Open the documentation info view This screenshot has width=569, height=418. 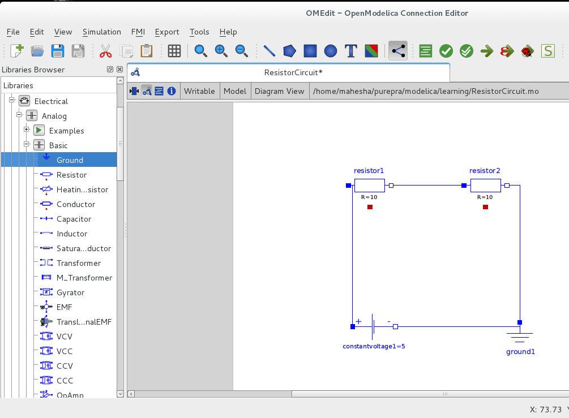coord(172,91)
